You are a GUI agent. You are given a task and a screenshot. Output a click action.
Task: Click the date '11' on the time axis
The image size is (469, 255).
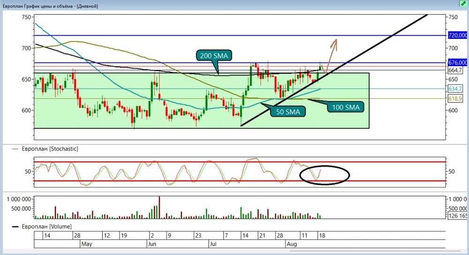click(x=304, y=236)
